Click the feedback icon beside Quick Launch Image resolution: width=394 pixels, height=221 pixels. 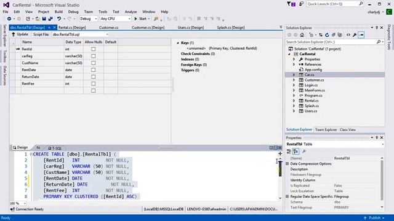point(301,4)
